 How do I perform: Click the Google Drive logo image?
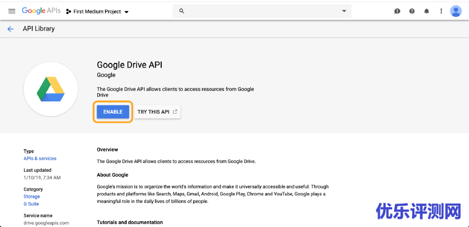tap(50, 89)
